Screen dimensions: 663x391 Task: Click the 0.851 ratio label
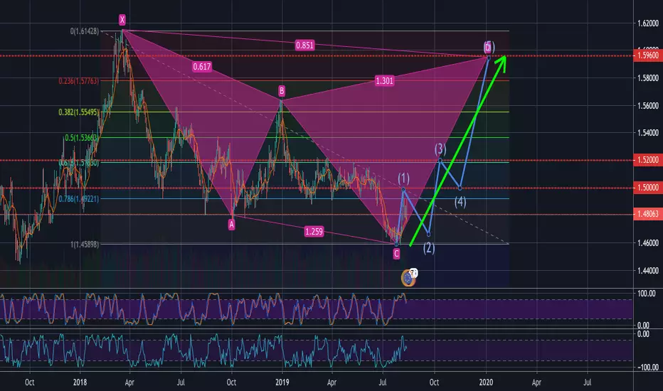304,45
